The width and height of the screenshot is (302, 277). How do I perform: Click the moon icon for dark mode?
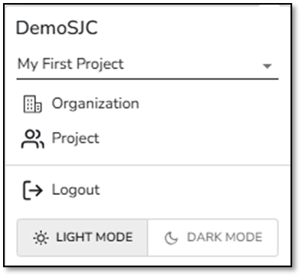171,238
